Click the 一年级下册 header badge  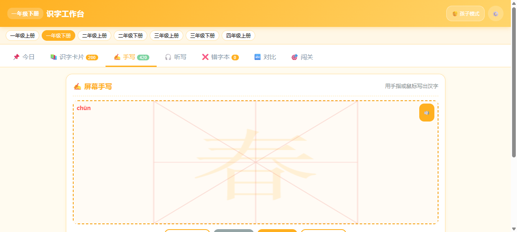point(25,13)
